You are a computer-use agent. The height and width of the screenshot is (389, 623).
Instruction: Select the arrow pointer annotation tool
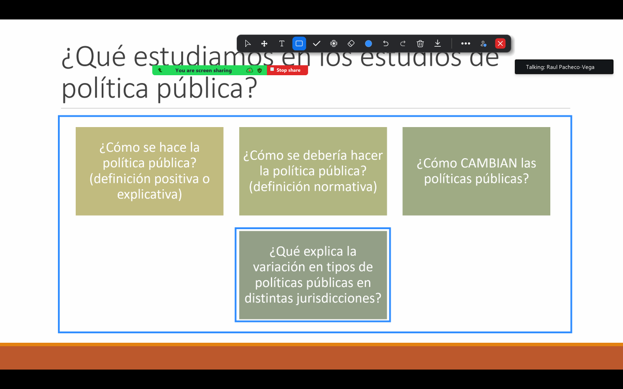[x=248, y=44]
